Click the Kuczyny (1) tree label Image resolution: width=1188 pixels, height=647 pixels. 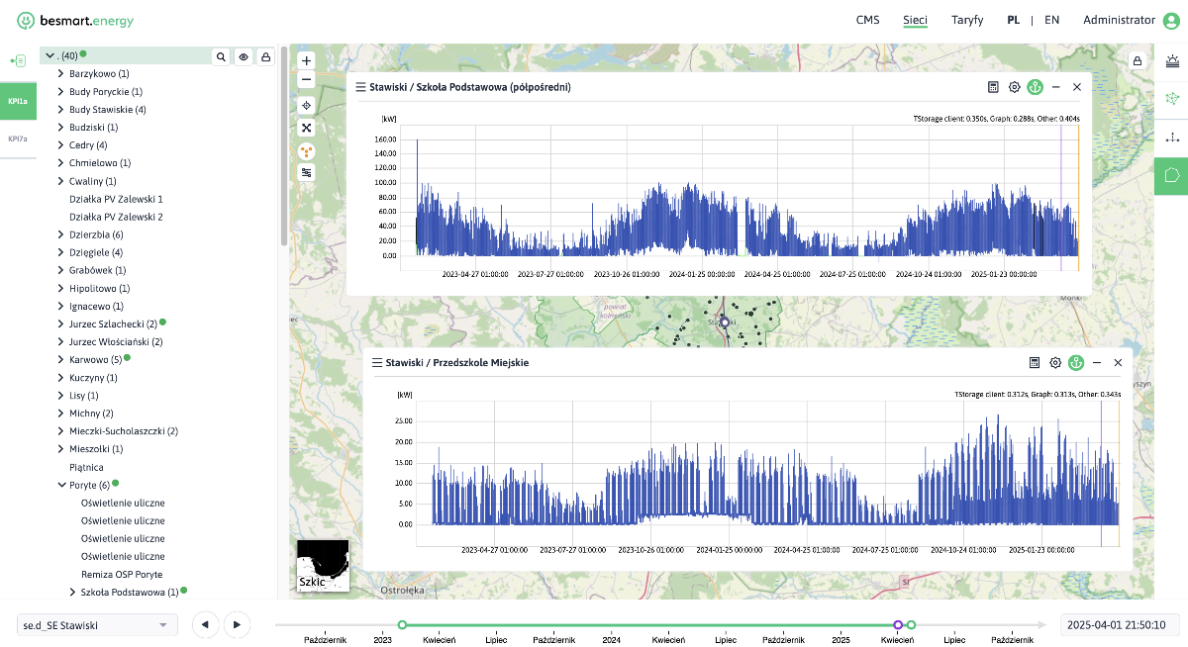(93, 377)
